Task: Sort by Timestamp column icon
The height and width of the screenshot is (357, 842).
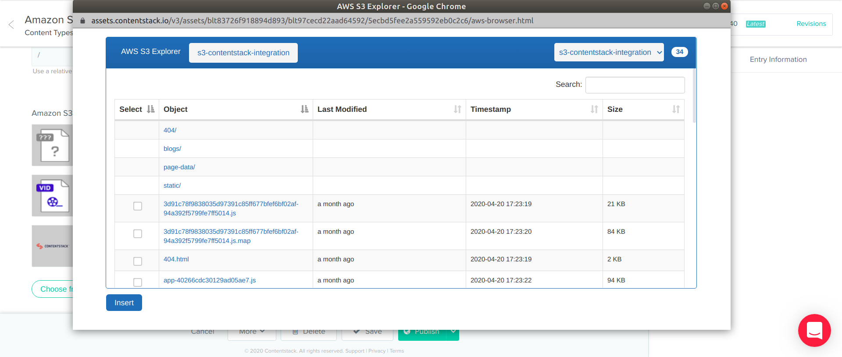Action: [x=594, y=109]
